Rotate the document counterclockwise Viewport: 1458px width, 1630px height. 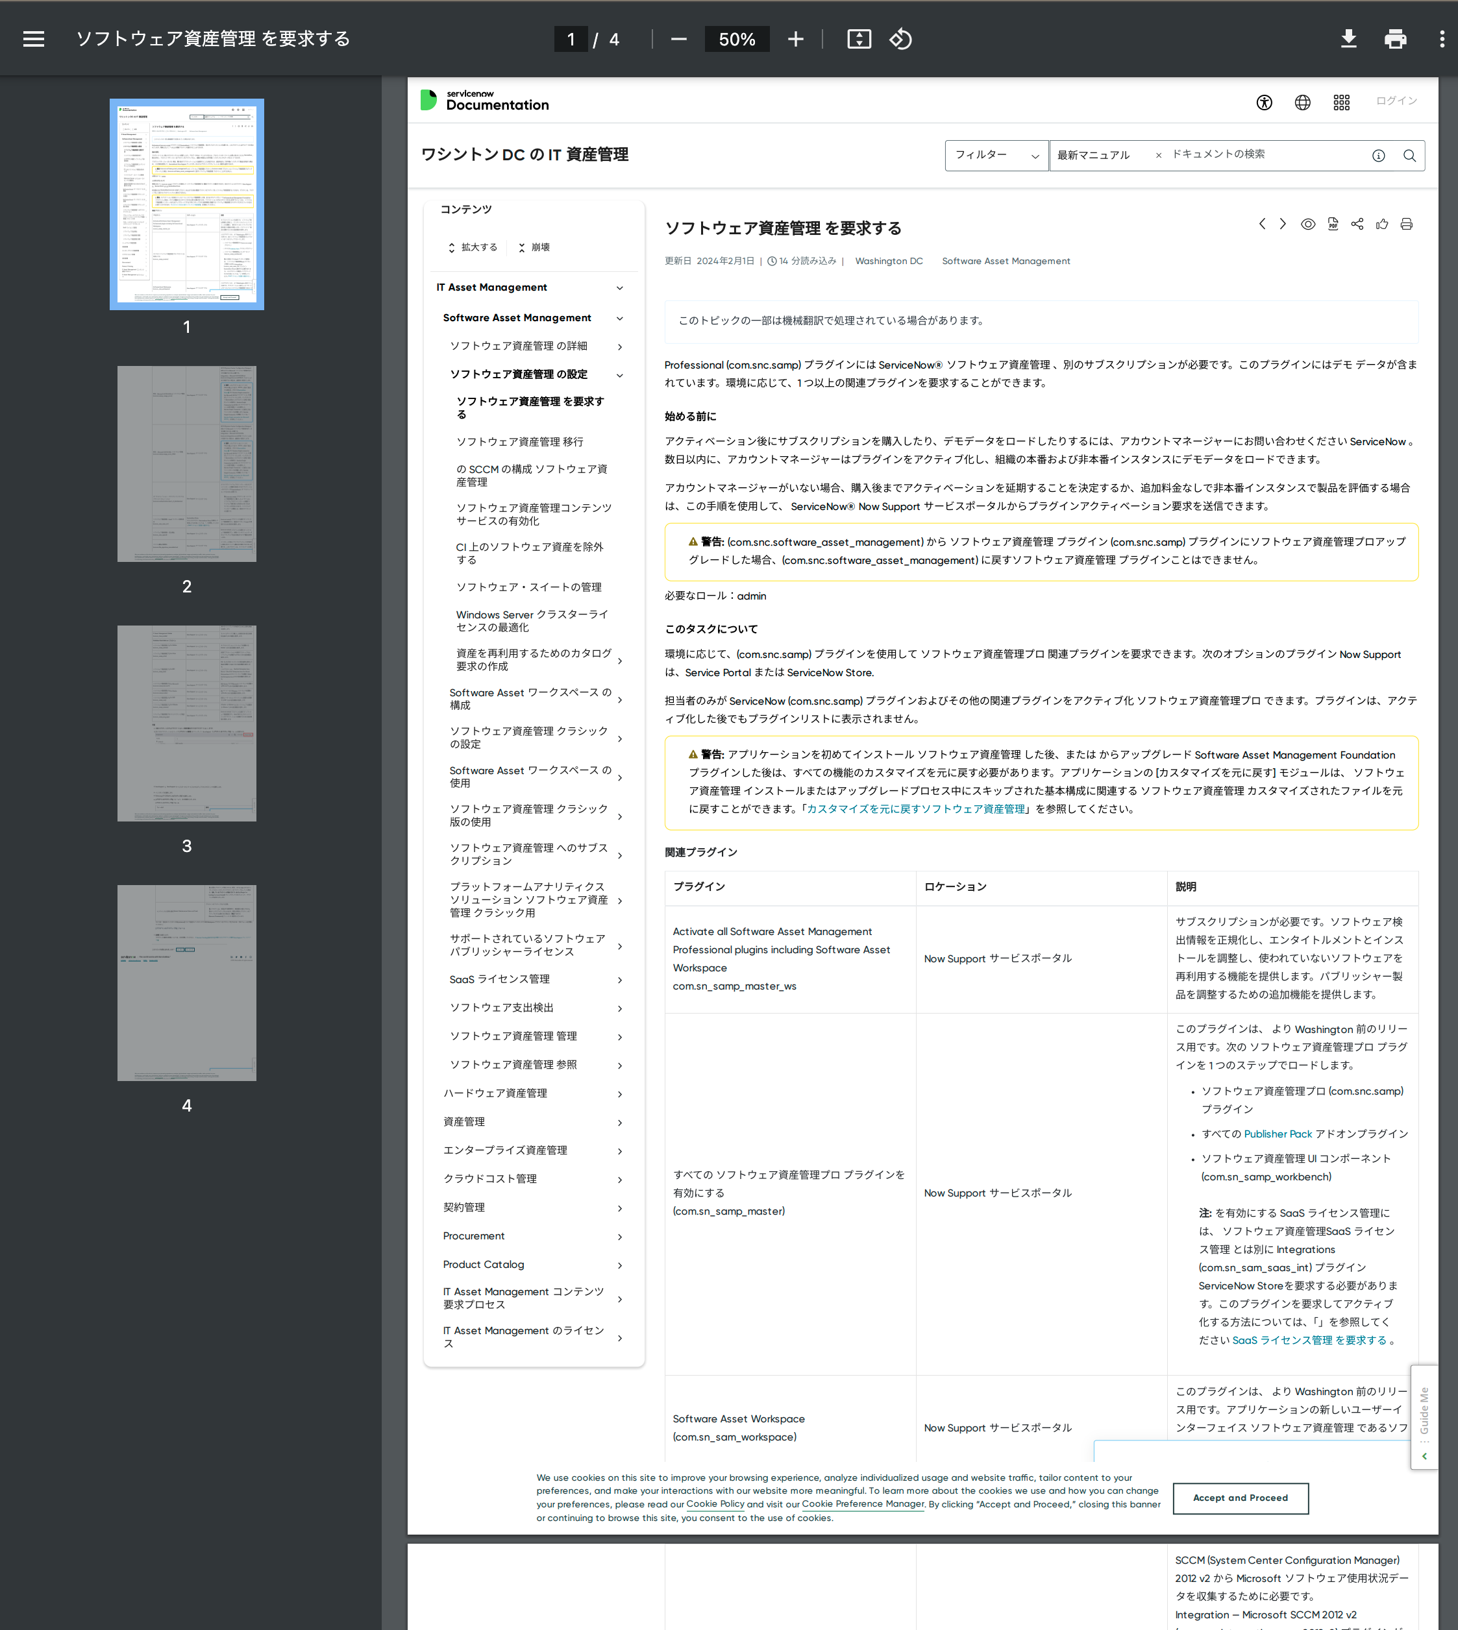click(x=900, y=39)
